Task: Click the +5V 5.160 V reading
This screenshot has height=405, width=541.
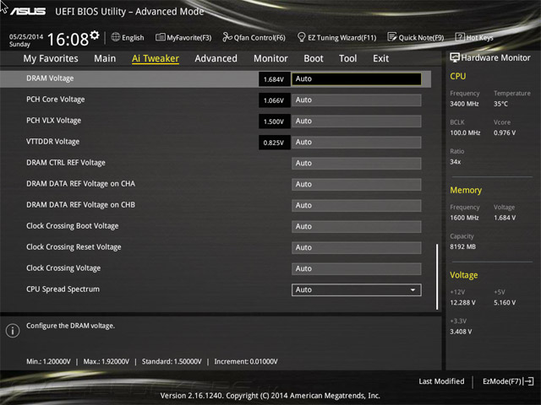Action: (x=505, y=302)
